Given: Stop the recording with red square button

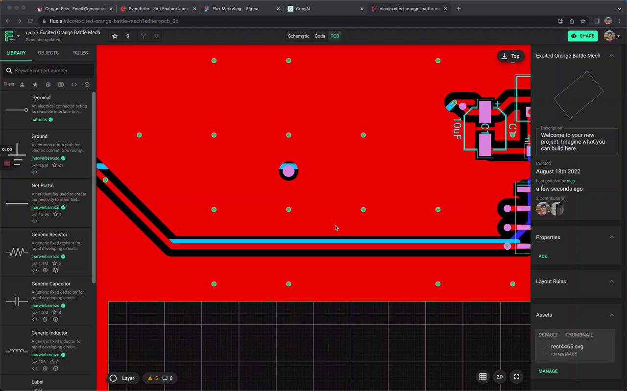Looking at the screenshot, I should point(7,163).
